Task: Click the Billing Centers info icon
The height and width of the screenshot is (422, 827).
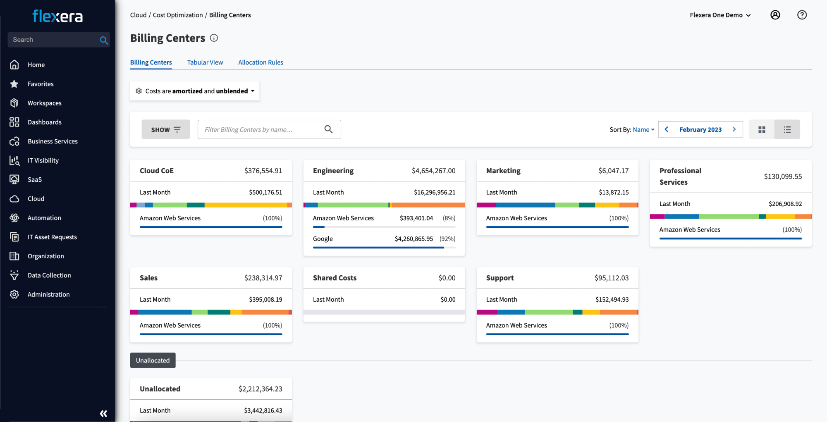Action: [214, 38]
